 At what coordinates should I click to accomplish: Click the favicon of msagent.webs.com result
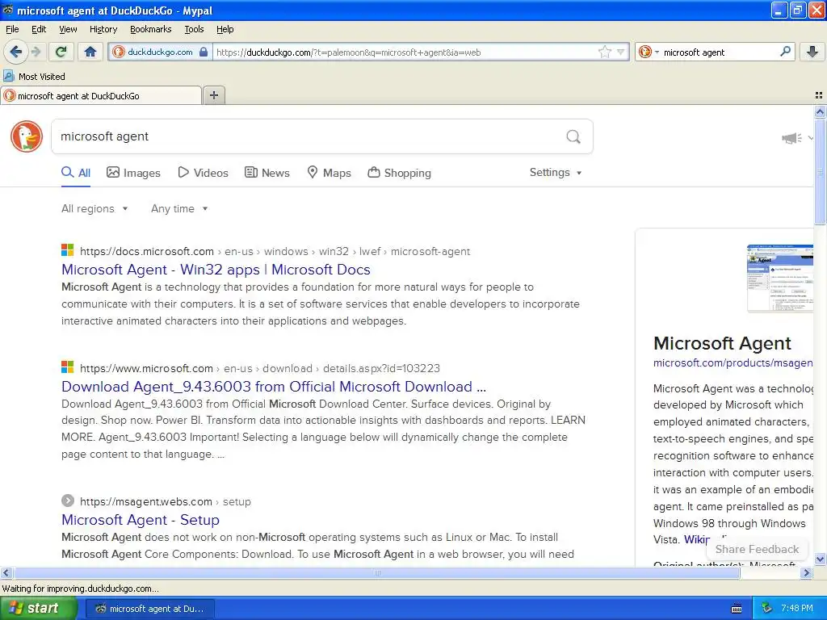tap(68, 501)
